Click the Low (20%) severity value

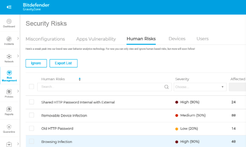point(189,129)
